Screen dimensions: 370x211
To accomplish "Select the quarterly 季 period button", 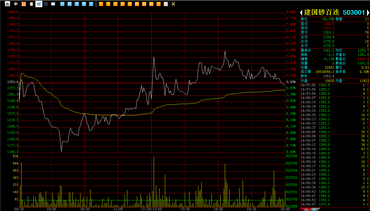I will coord(84,4).
